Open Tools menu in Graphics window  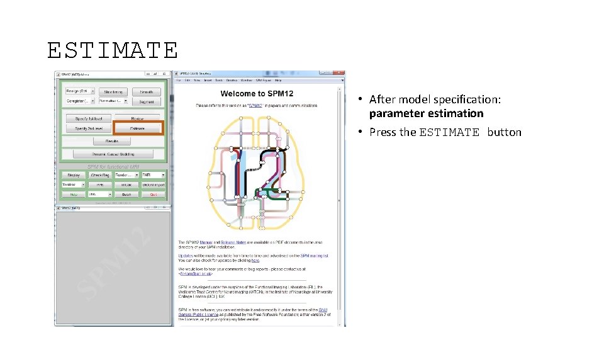coord(219,81)
